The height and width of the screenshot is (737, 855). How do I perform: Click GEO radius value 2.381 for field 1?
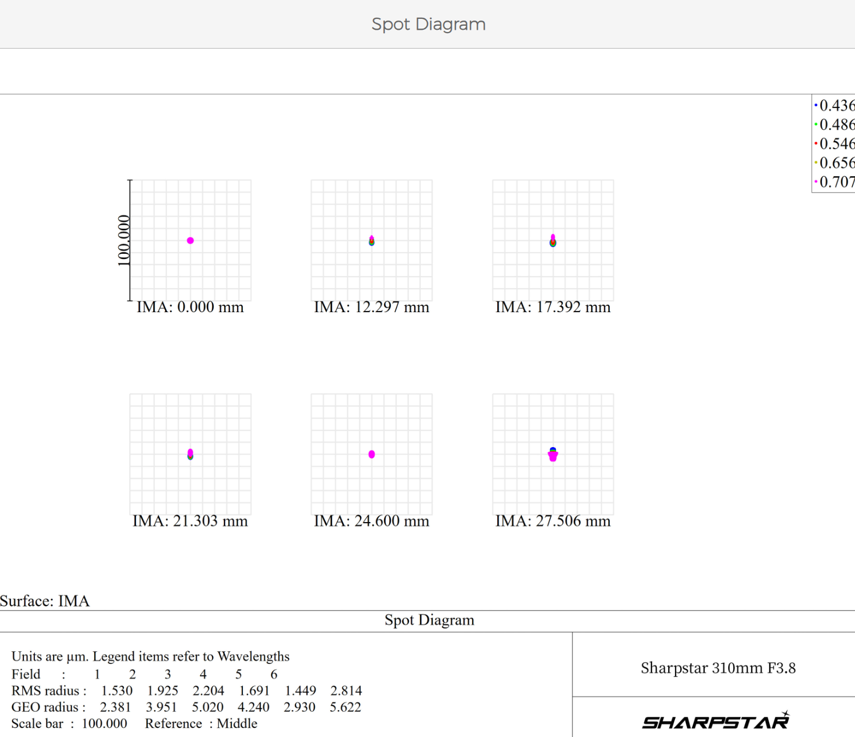point(115,707)
